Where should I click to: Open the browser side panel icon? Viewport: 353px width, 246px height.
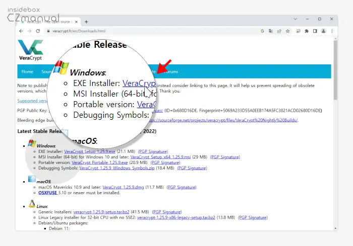pyautogui.click(x=315, y=31)
